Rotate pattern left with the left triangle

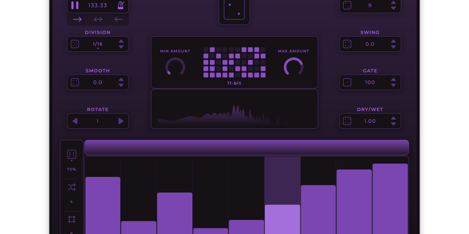[75, 121]
